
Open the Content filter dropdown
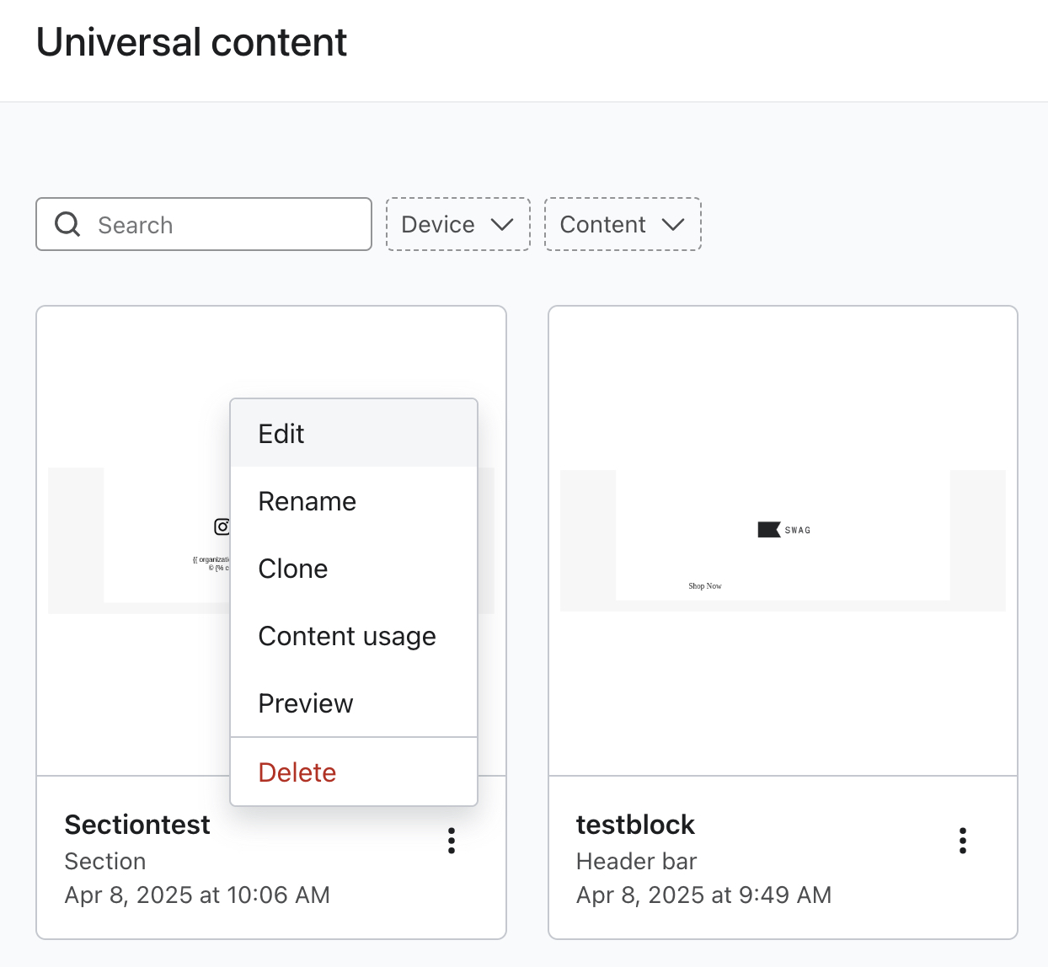(623, 224)
